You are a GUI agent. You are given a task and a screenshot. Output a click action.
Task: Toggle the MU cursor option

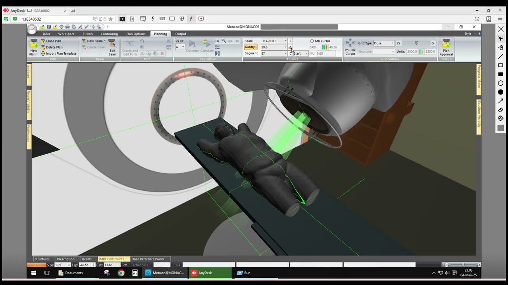coord(320,41)
